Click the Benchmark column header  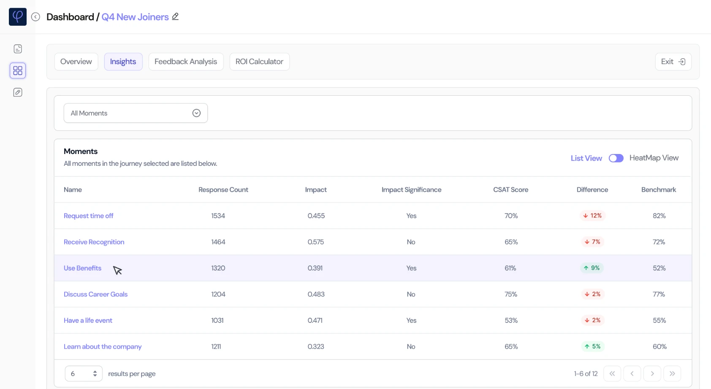tap(659, 189)
